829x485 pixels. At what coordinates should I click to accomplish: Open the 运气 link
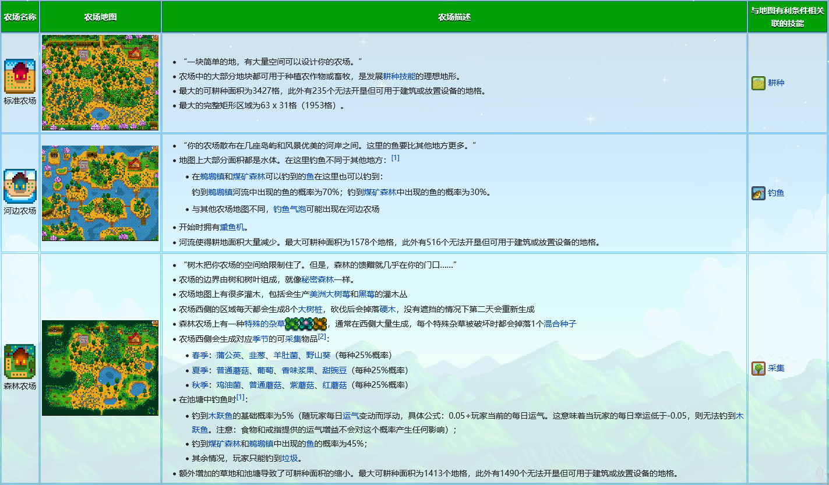pos(351,416)
